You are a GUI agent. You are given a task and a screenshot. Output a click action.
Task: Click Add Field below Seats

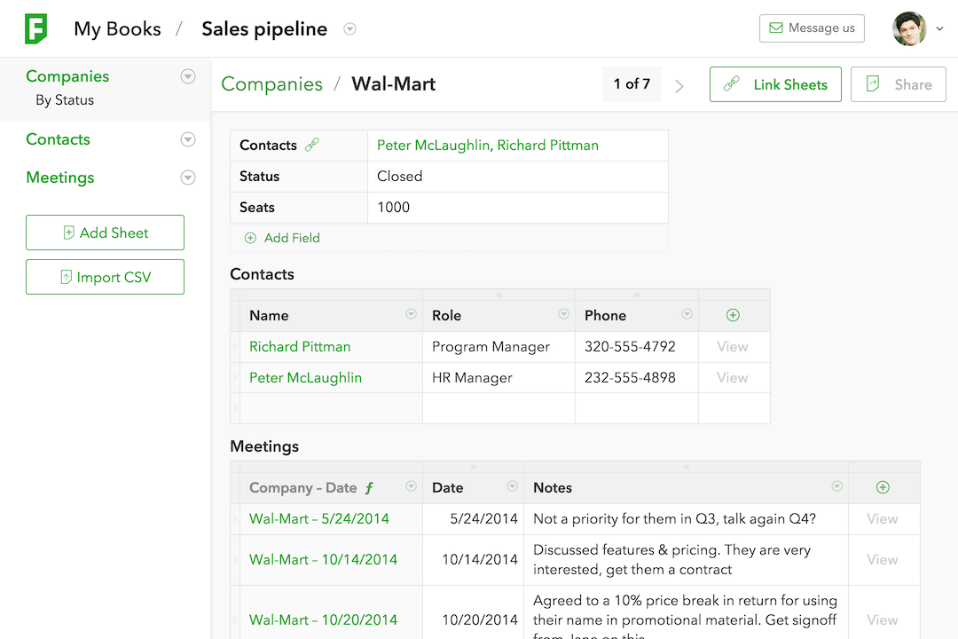tap(282, 238)
